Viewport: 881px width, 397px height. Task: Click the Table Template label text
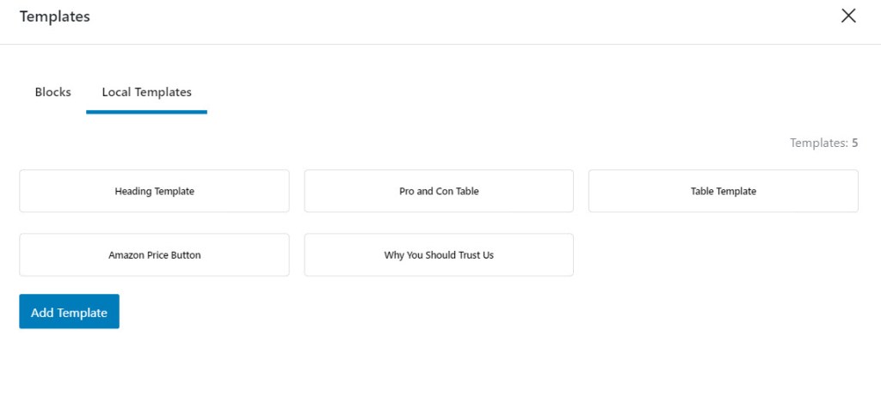(723, 191)
